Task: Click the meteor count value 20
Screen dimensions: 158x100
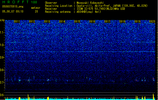Action: click(36, 11)
